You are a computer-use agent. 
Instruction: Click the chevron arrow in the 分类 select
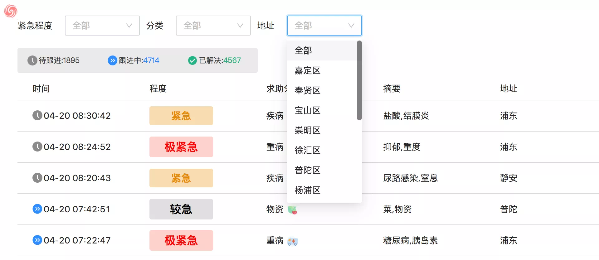[x=240, y=26]
